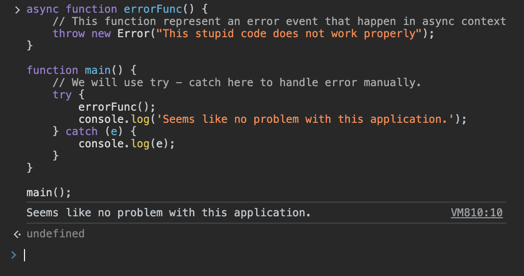Viewport: 524px width, 276px height.
Task: Click the comment about async context error event
Action: [x=279, y=22]
